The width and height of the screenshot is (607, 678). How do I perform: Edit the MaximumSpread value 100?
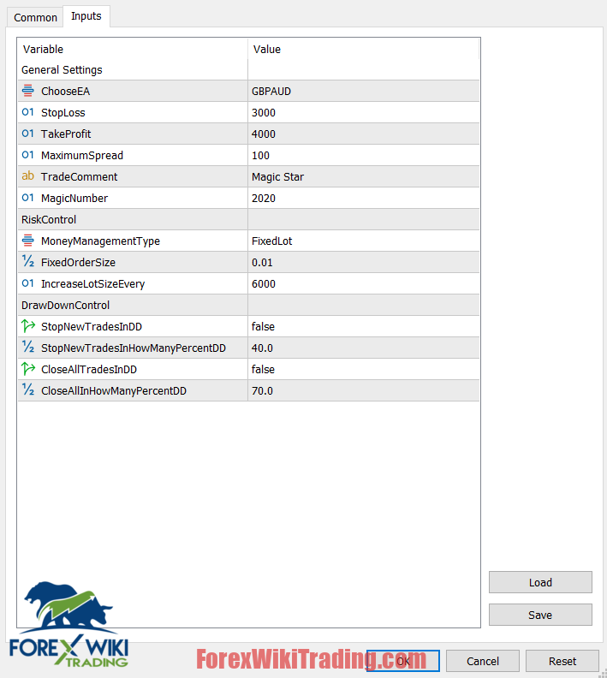364,155
